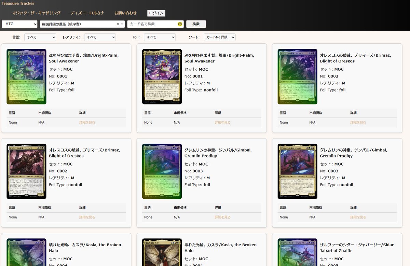View details of Brimaz, Blight of Oreskos
Viewport: 410px width, 266px height.
[x=358, y=122]
